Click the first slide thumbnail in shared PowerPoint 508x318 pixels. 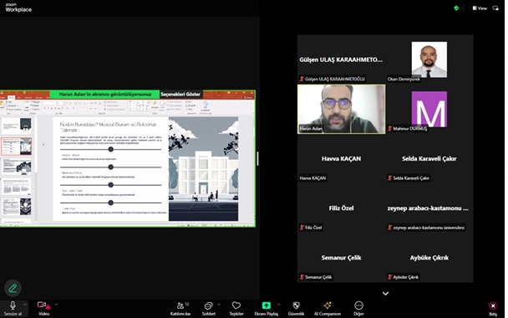(x=16, y=126)
